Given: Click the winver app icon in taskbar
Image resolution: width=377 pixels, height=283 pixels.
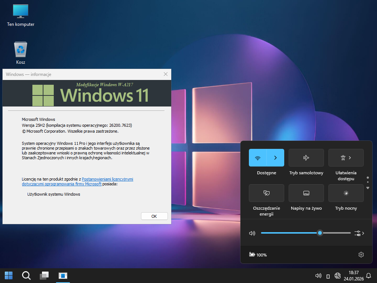Looking at the screenshot, I should [x=62, y=275].
